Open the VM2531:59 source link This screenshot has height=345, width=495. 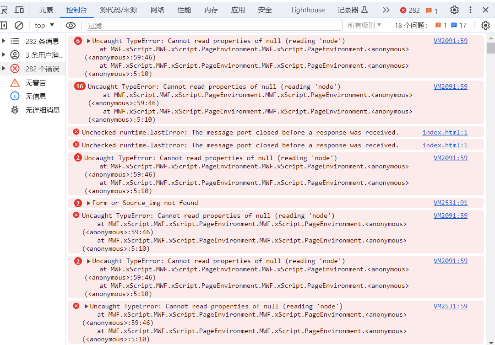(451, 307)
